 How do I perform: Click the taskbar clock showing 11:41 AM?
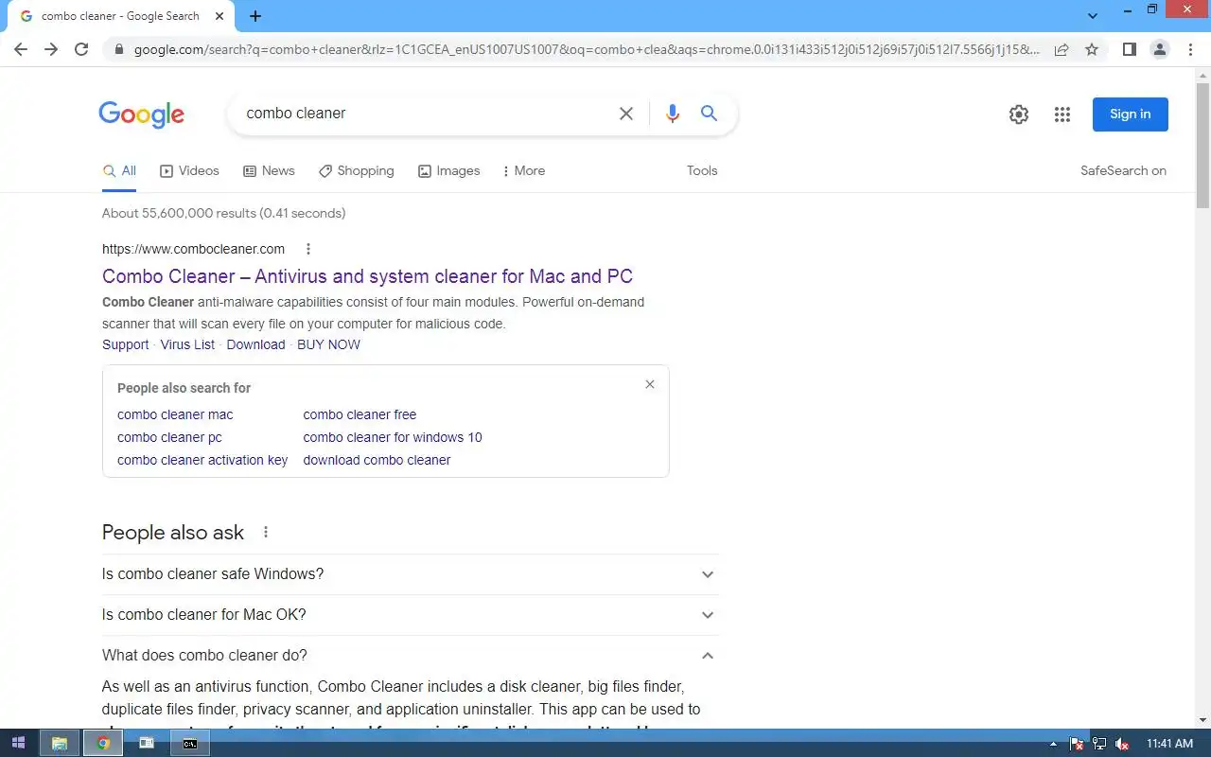point(1169,744)
